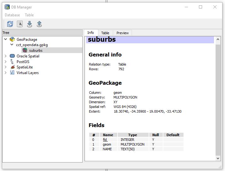The width and height of the screenshot is (225, 171).
Task: Maximize the DB Manager window
Action: click(200, 7)
